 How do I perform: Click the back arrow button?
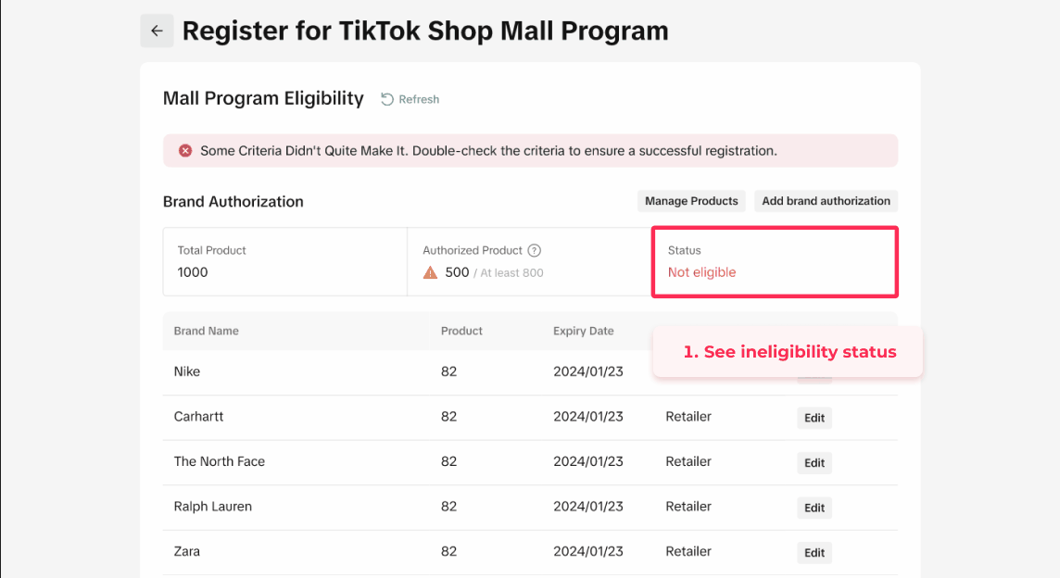point(157,31)
